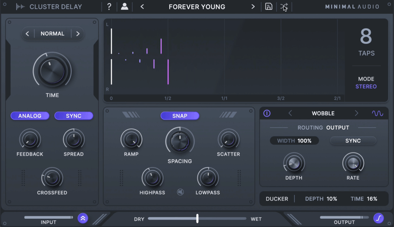Enable SYNC in the Wobble panel
The width and height of the screenshot is (394, 227).
click(353, 141)
